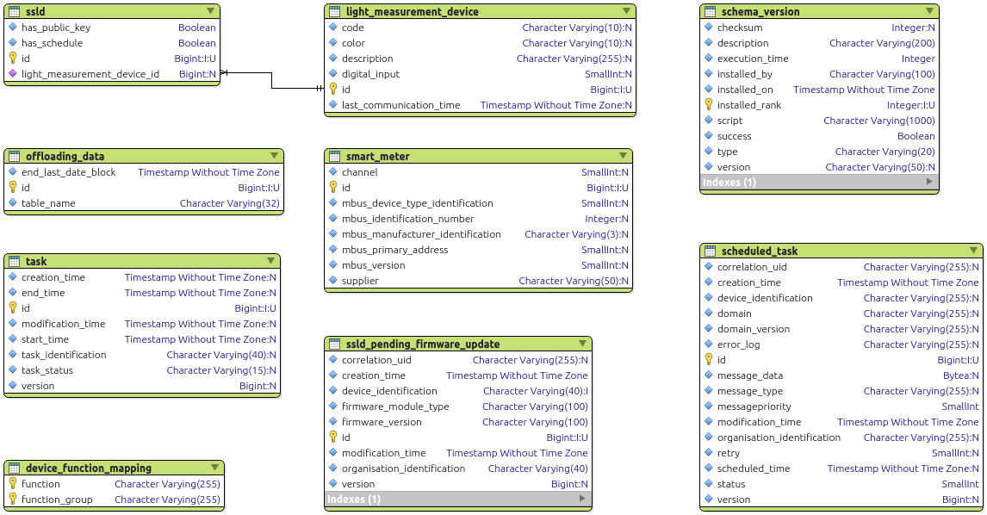Click the smart_meter table grid icon
This screenshot has width=987, height=515.
[334, 157]
